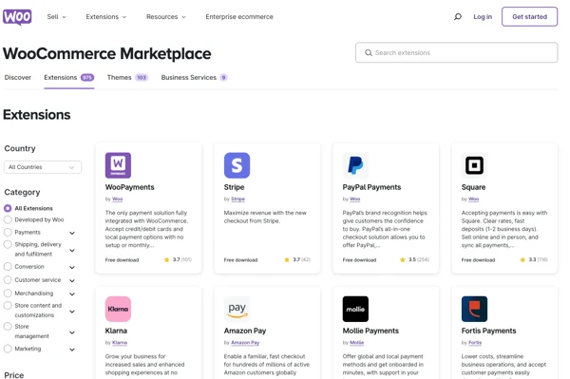Viewport: 570px width, 379px height.
Task: Switch to the Discover tab
Action: click(x=18, y=77)
